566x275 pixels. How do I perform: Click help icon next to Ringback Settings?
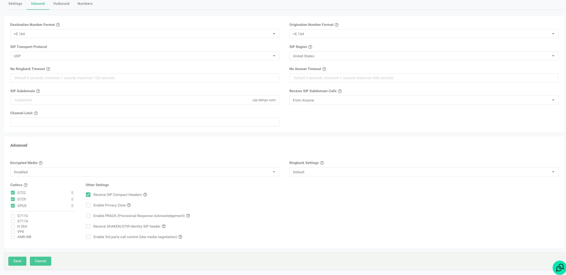pyautogui.click(x=322, y=163)
